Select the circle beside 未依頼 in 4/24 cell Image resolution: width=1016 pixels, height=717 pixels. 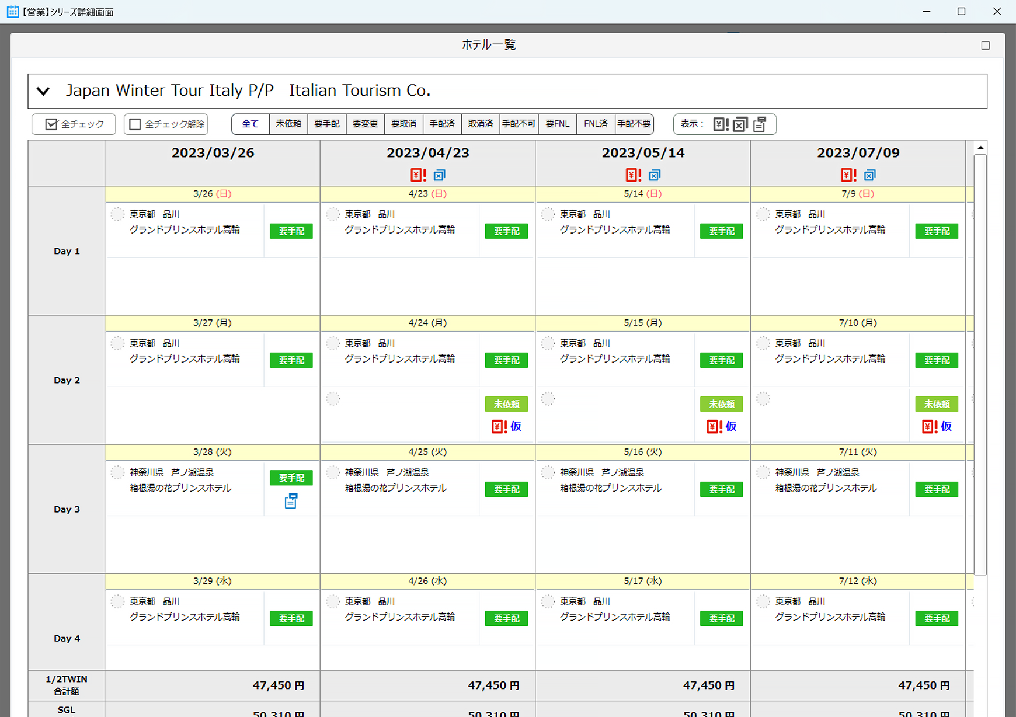tap(333, 399)
